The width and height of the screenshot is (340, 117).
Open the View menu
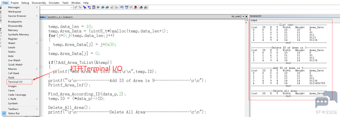click(x=5, y=3)
